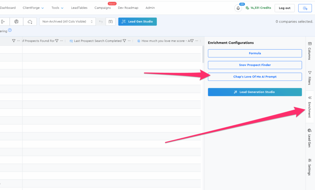Select Chap's Love Of Me AI Prompt

tap(255, 77)
